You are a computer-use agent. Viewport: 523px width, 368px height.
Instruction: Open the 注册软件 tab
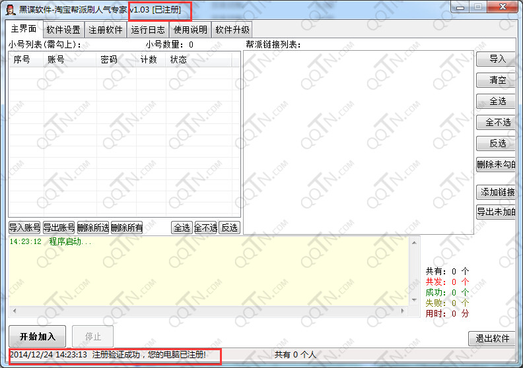pyautogui.click(x=106, y=30)
